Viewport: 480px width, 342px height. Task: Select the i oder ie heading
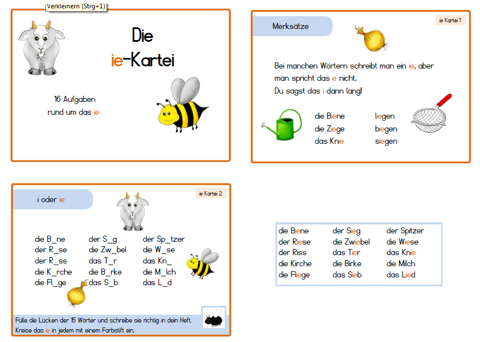point(50,198)
